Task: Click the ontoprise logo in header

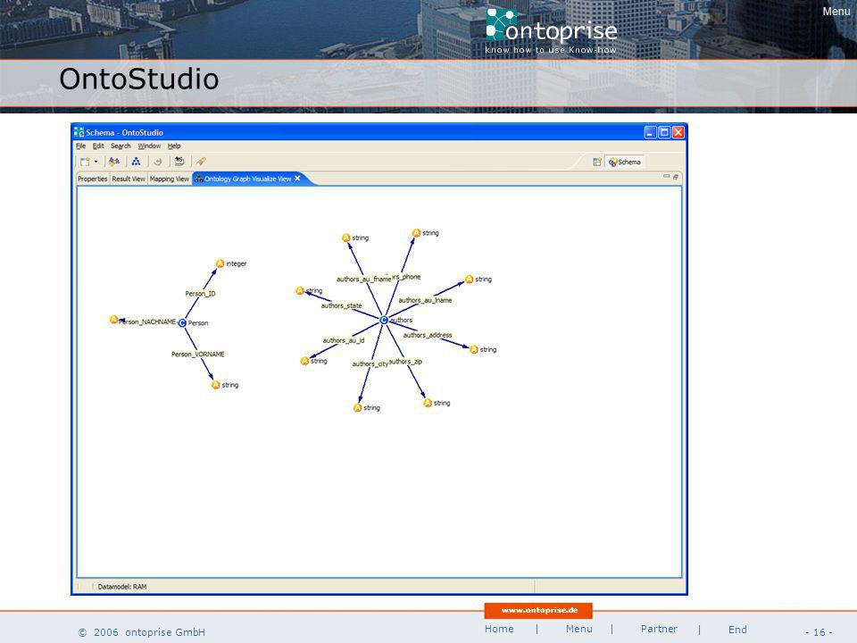Action: [551, 30]
